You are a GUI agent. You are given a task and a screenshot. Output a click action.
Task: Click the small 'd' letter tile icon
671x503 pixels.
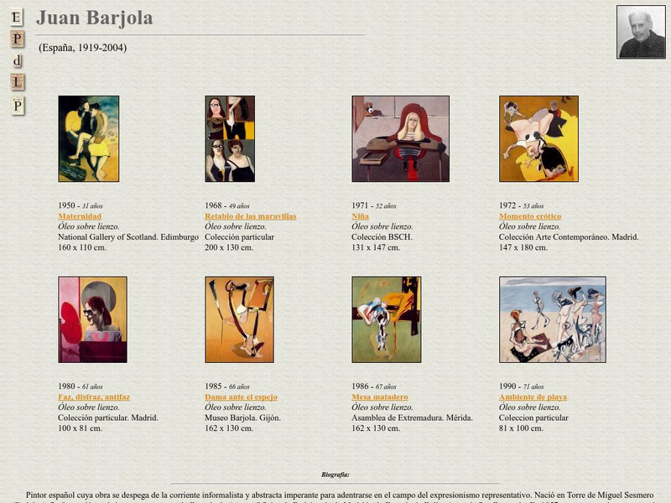coord(17,60)
